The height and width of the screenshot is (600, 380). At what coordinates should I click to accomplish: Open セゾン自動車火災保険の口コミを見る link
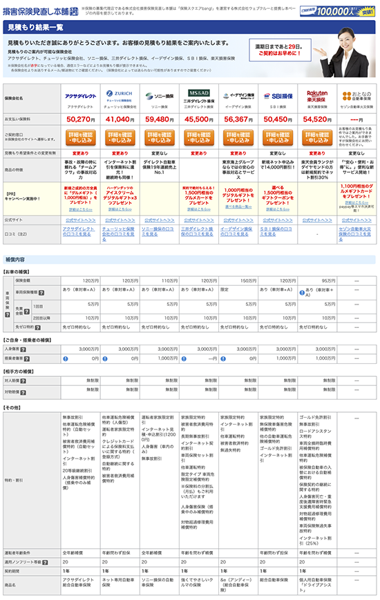(354, 234)
